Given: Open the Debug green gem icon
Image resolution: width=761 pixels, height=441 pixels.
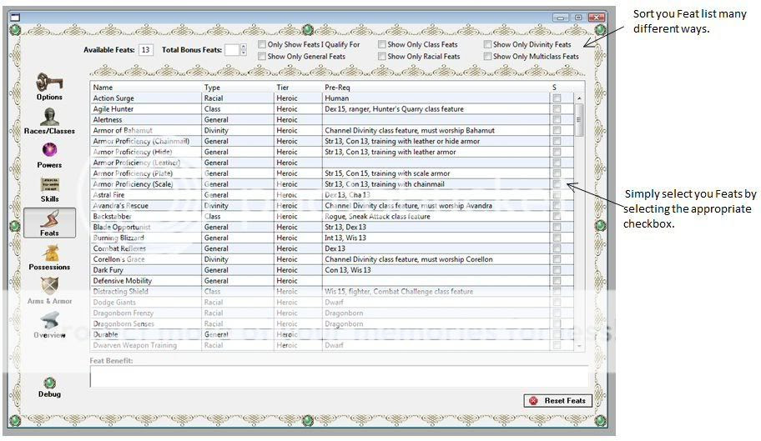Looking at the screenshot, I should point(49,383).
